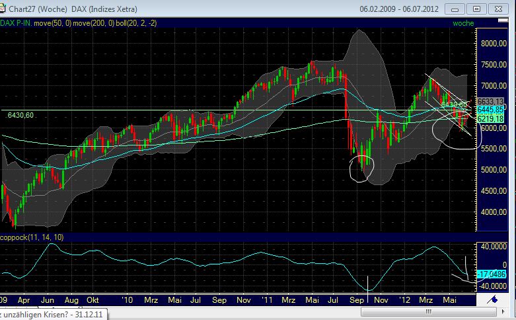Viewport: 516px width, 320px height.
Task: Click the 'Jun' label on the time axis
Action: click(x=48, y=300)
